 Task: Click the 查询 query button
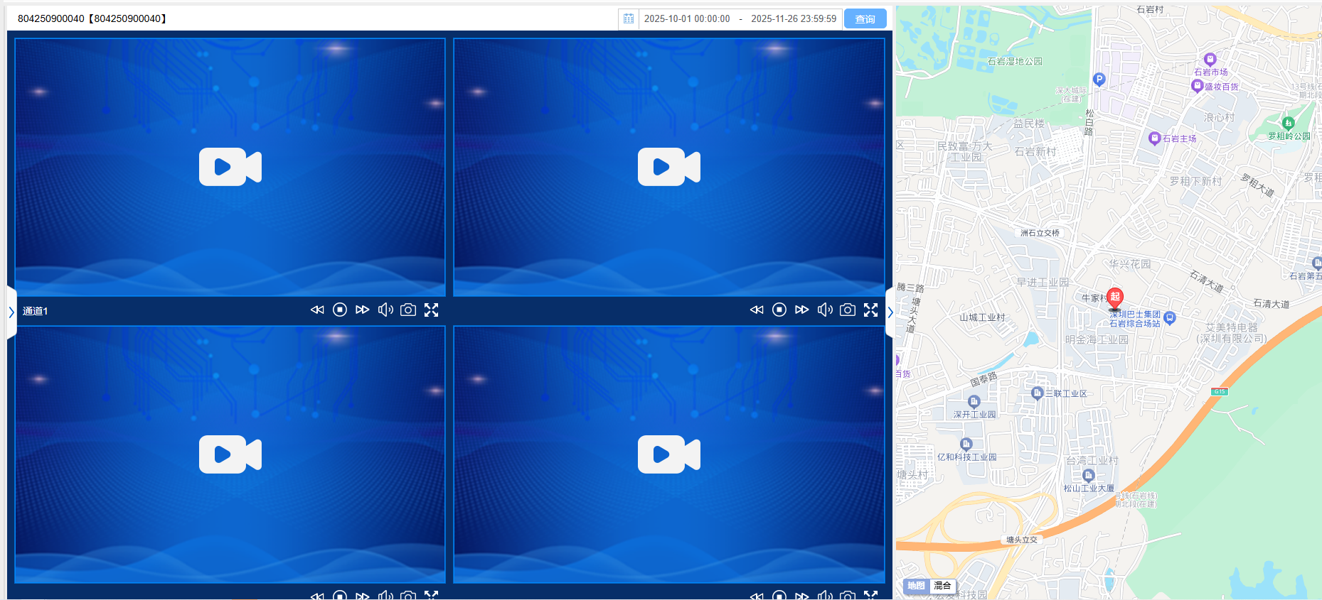[865, 19]
